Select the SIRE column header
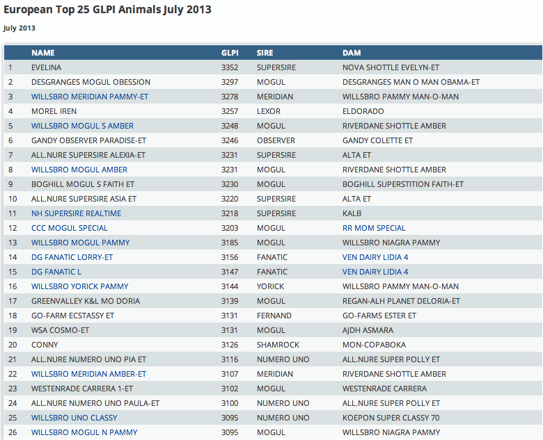Viewport: 543px width, 440px height. (265, 53)
